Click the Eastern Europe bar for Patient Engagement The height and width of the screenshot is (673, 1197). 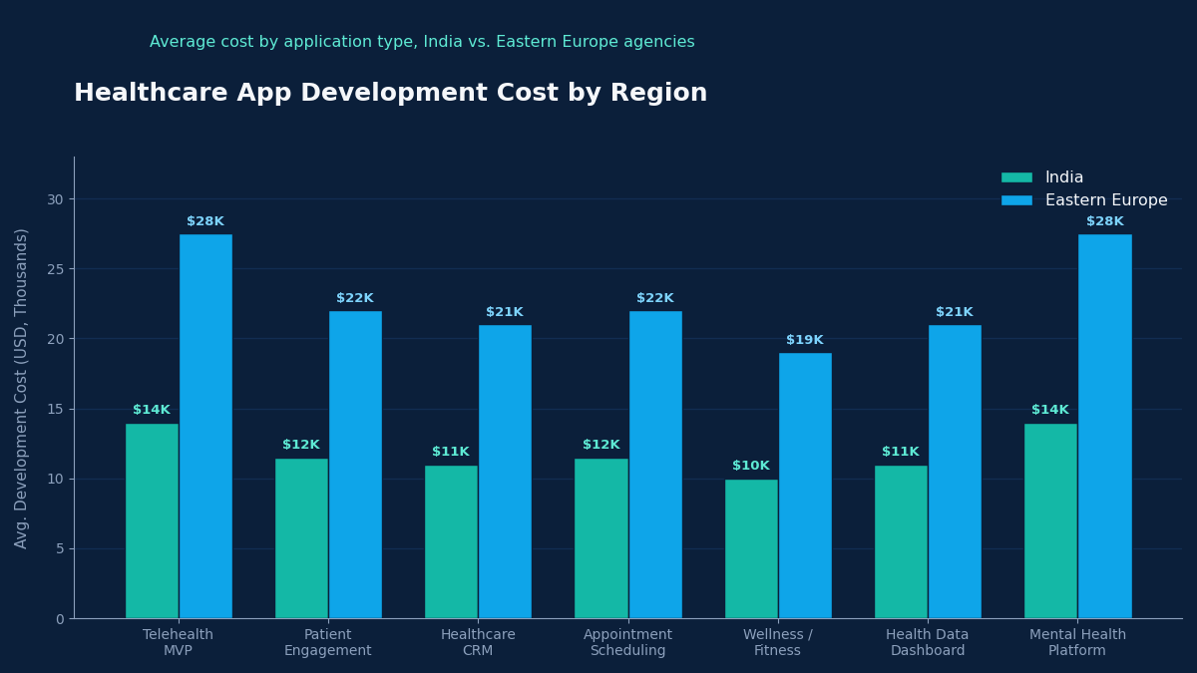coord(355,465)
